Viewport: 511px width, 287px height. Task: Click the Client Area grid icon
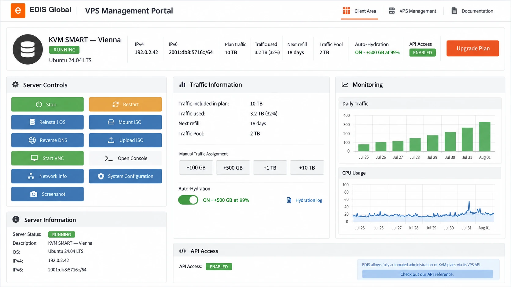[346, 11]
